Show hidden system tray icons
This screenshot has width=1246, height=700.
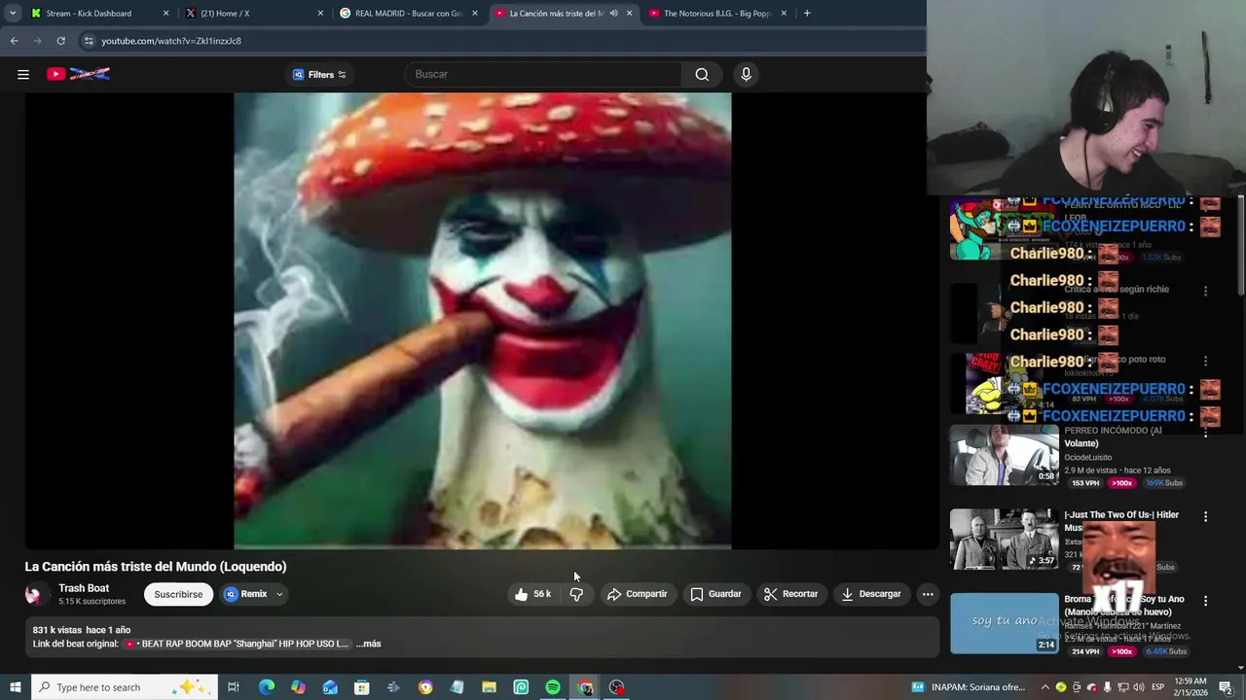click(1045, 687)
